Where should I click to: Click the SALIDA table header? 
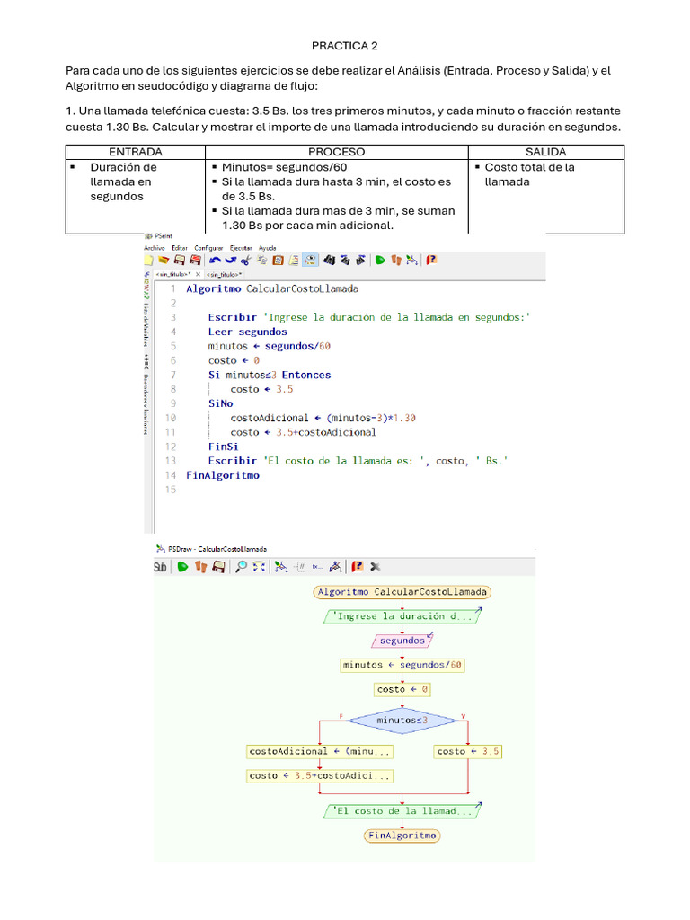point(545,152)
